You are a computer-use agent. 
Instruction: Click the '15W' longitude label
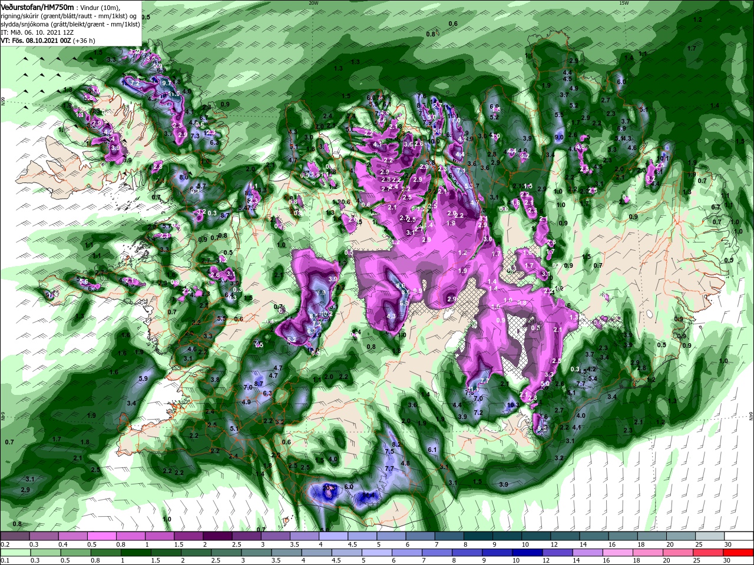click(x=624, y=2)
